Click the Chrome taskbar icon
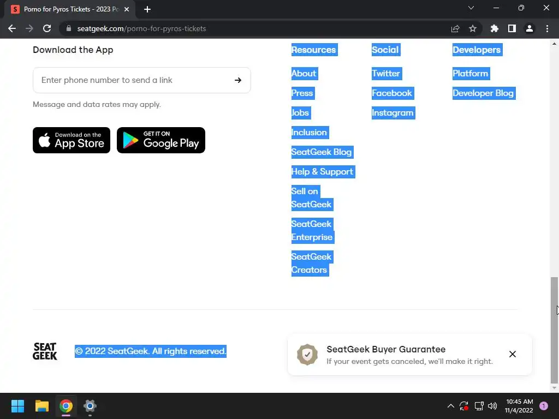The image size is (559, 419). [x=66, y=406]
